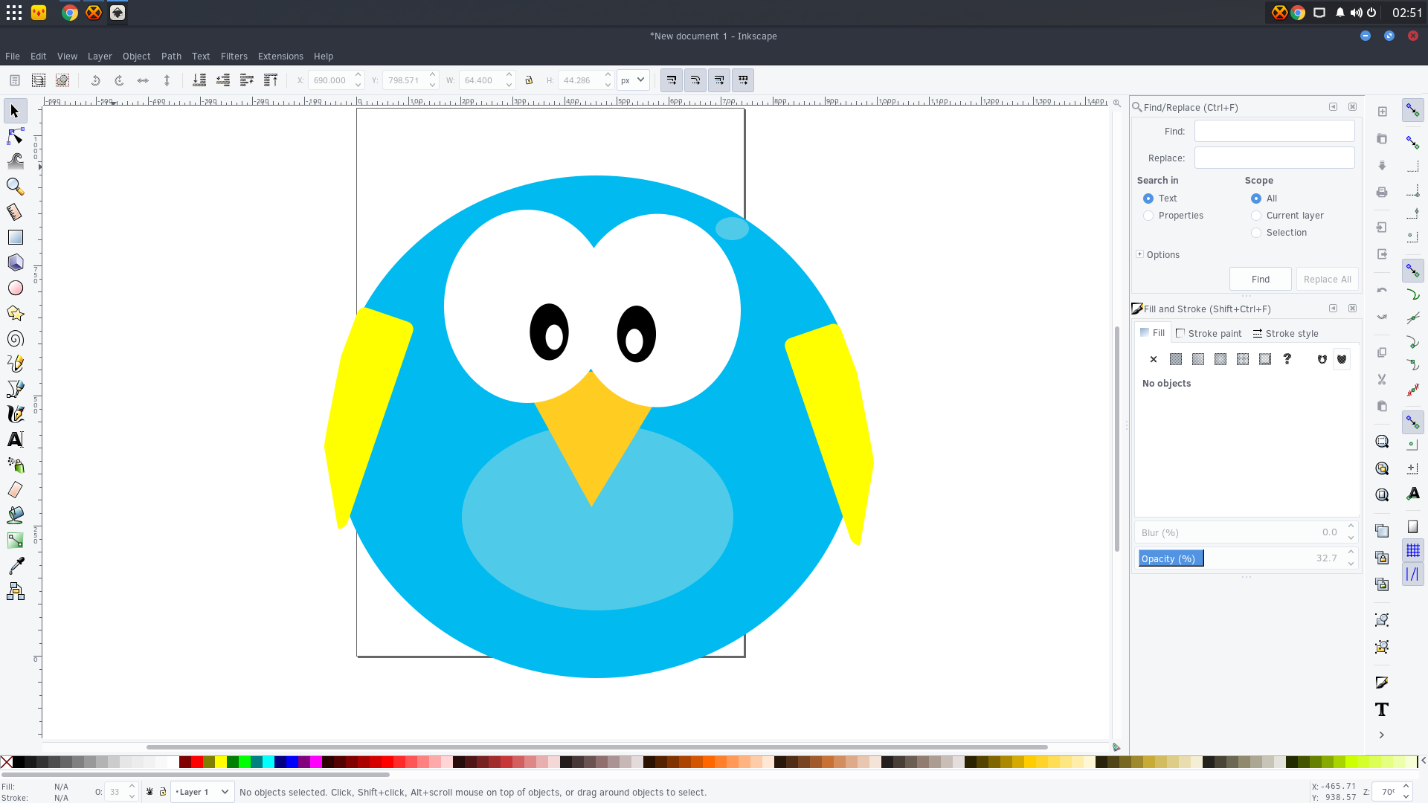
Task: Set flat color fill button
Action: click(x=1176, y=359)
